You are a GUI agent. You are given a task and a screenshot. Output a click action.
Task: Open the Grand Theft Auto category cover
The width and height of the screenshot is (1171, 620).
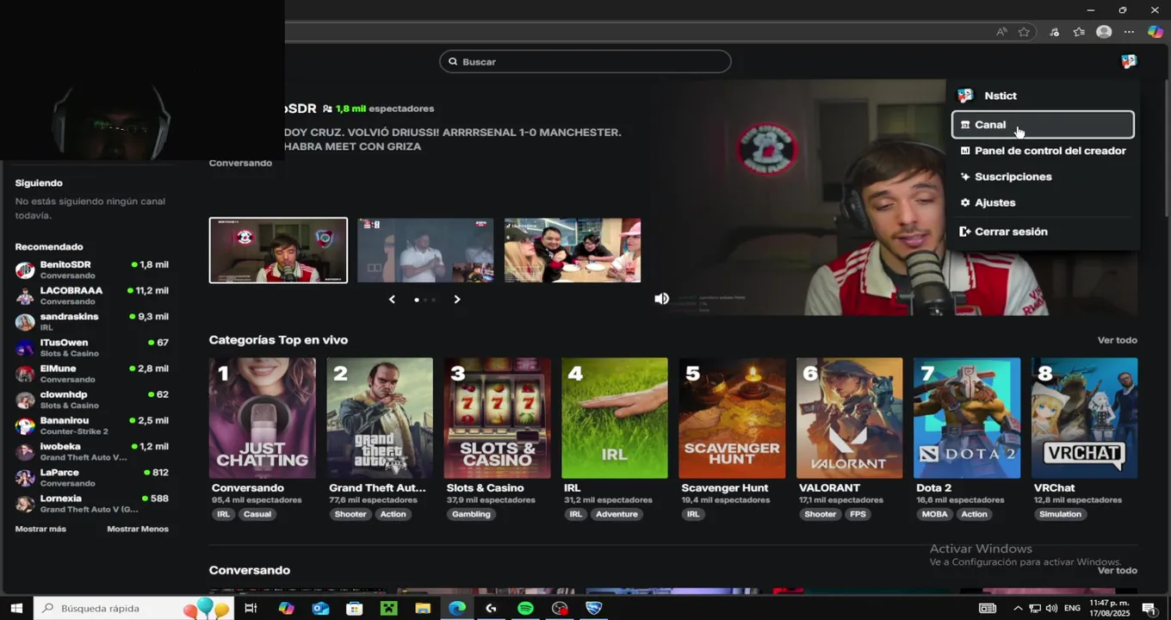(380, 418)
